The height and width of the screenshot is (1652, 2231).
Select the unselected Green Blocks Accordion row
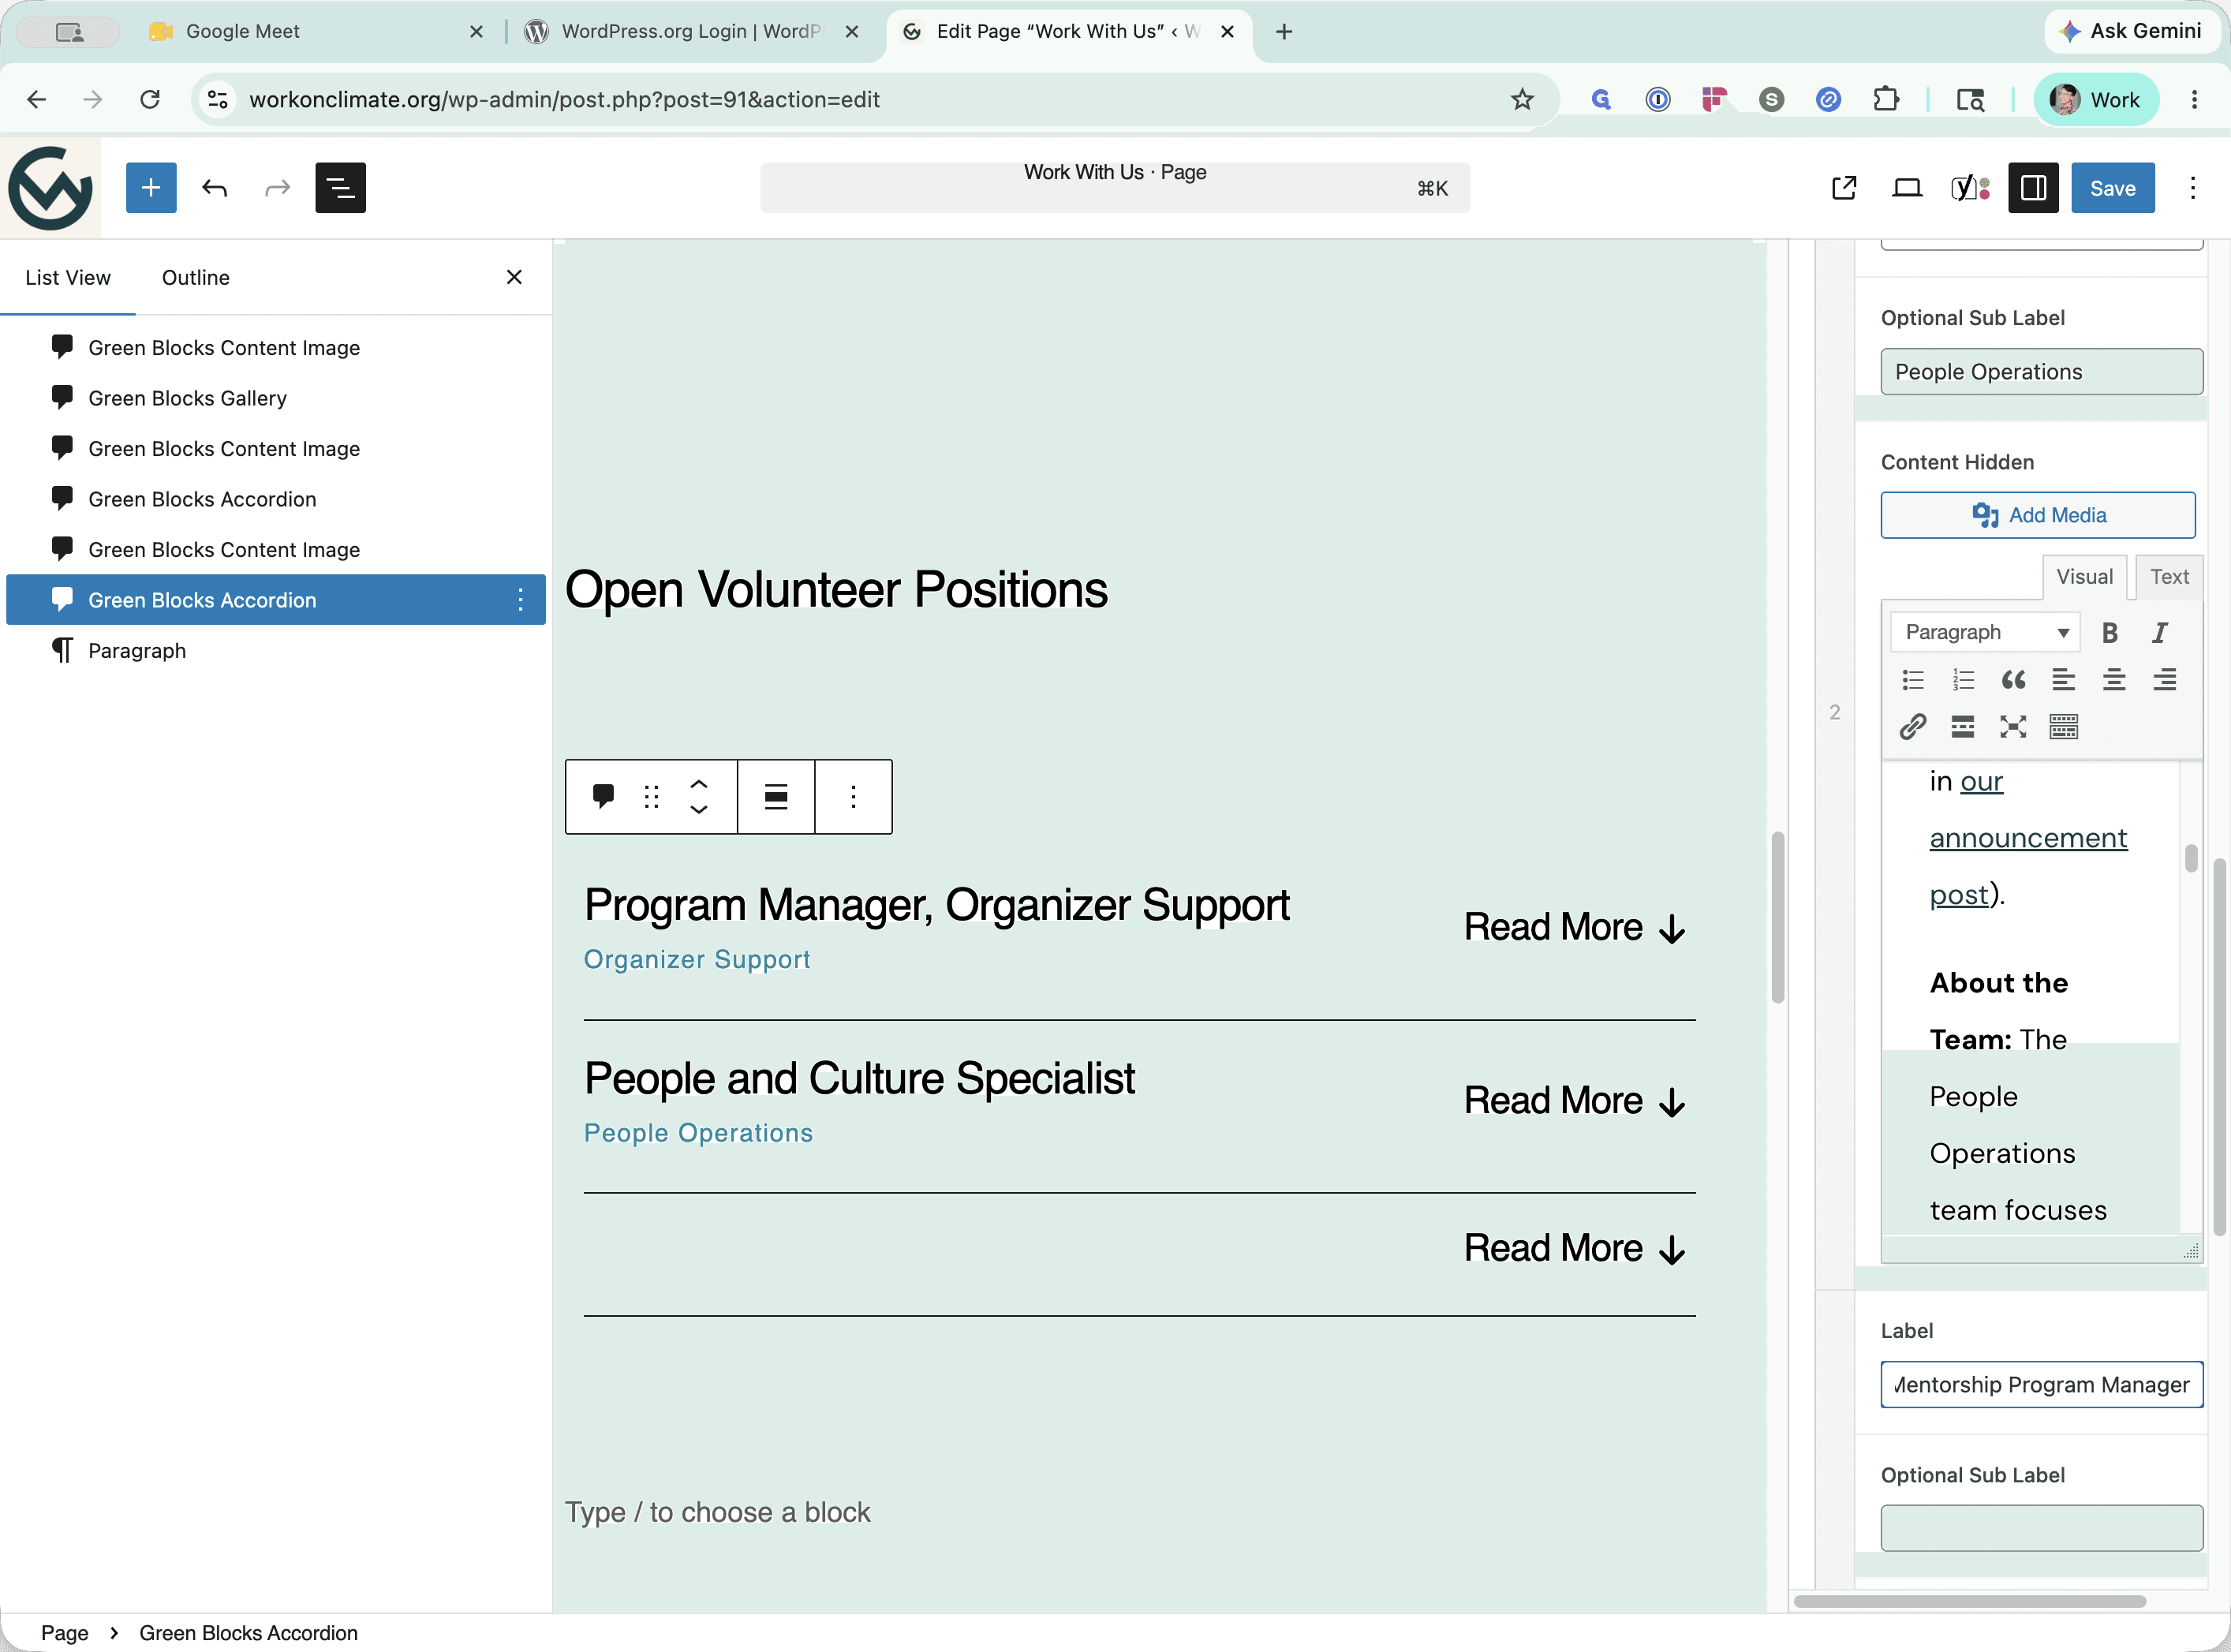[276, 499]
